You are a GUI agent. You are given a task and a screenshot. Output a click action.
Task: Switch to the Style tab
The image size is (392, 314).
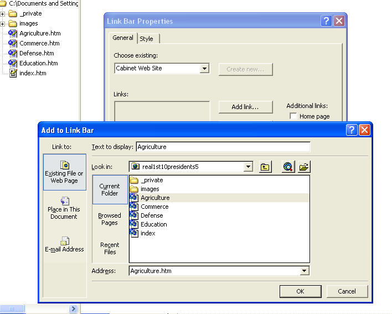coord(147,39)
